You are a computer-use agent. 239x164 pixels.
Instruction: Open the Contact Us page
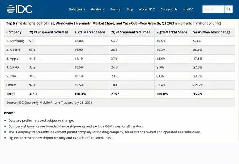169,9
